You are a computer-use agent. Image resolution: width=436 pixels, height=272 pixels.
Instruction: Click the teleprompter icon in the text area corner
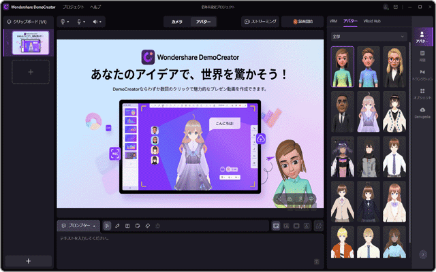pos(317,261)
